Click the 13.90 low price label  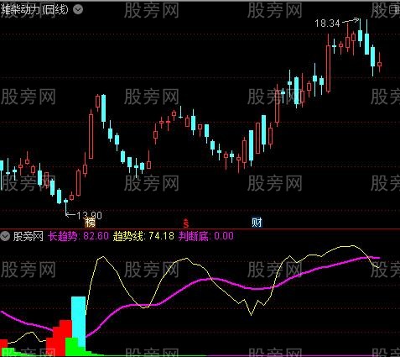[89, 215]
